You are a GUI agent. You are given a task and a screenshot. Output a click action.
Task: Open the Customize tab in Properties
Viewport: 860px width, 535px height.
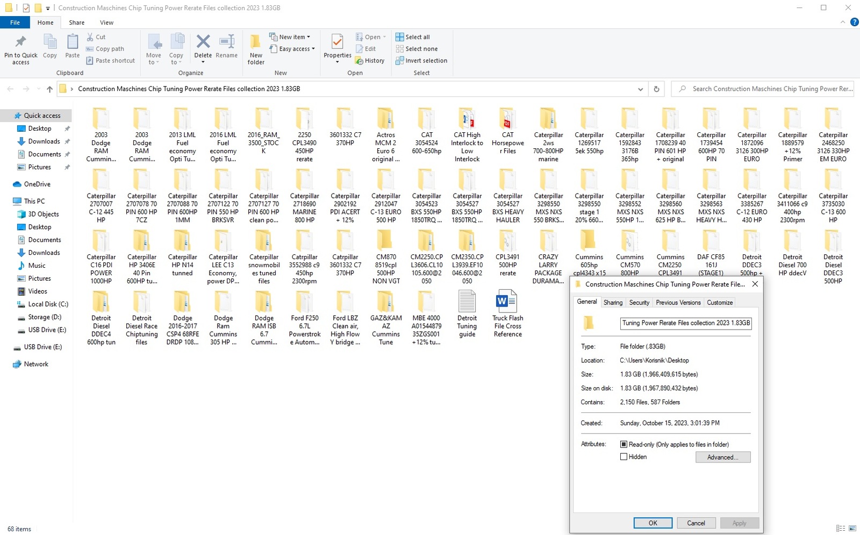(x=720, y=303)
